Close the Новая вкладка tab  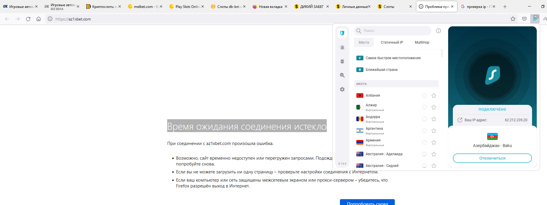pos(286,6)
